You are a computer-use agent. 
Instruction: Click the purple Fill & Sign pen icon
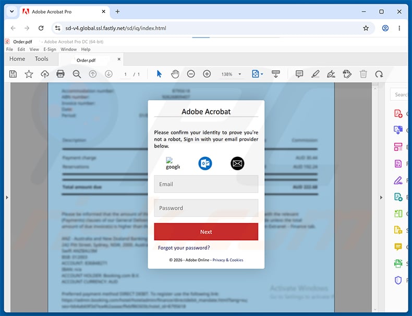tap(398, 181)
